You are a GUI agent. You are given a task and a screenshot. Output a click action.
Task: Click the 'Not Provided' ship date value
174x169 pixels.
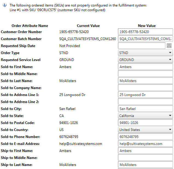pos(70,46)
